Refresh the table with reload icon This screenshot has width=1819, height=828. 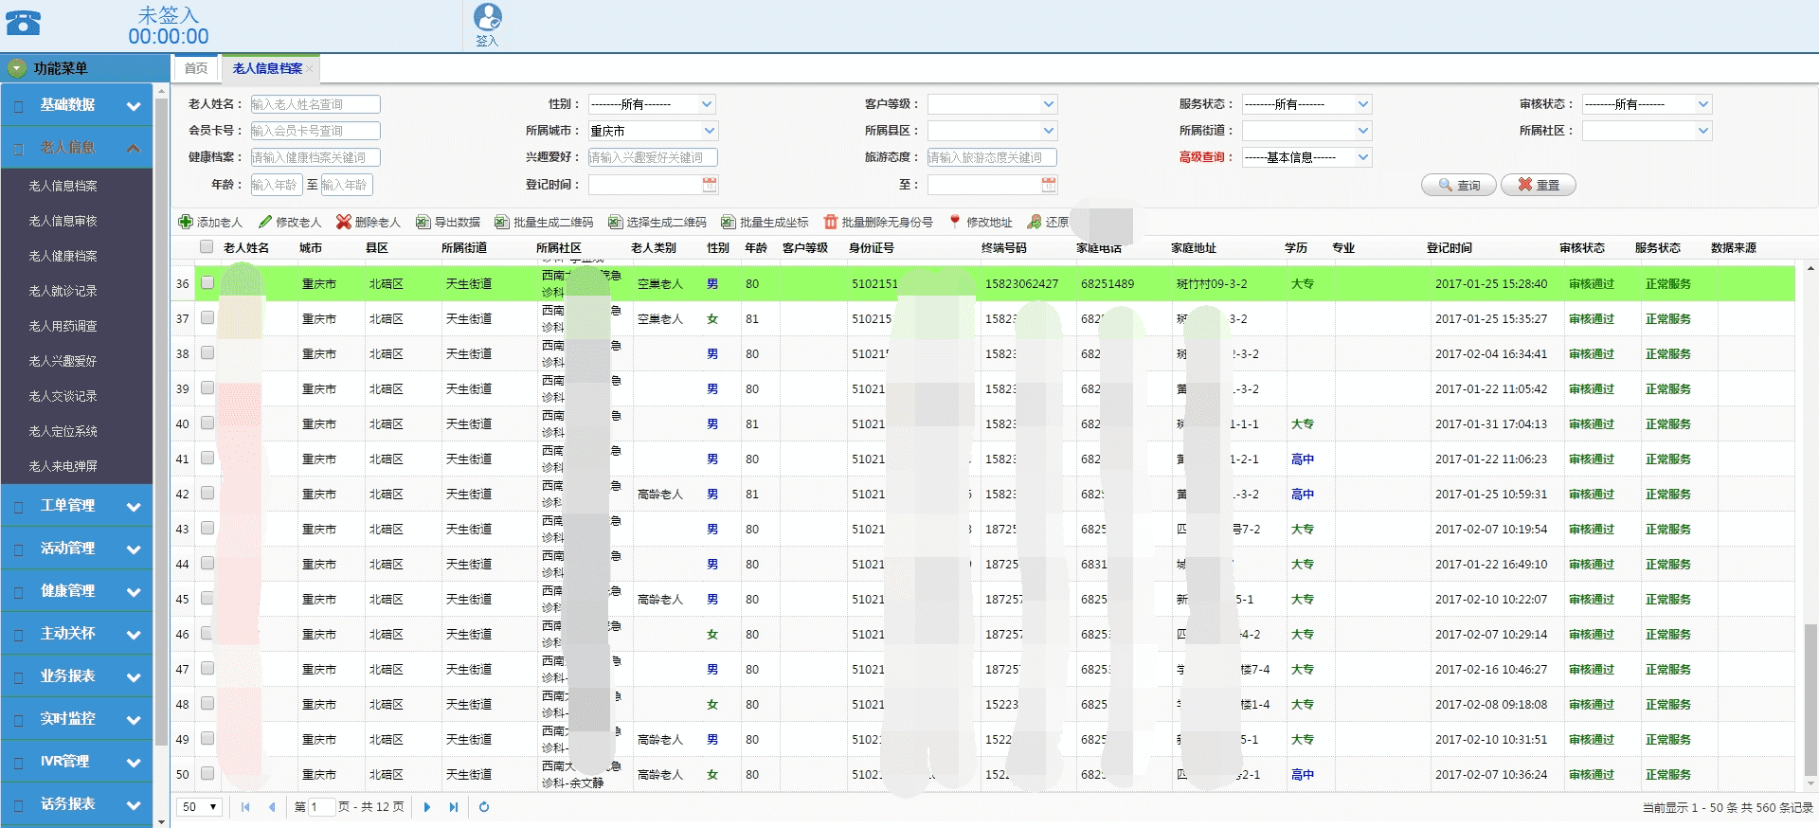[x=484, y=807]
